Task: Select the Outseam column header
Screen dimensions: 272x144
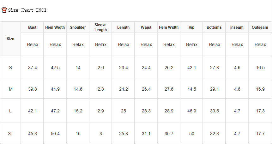Action: 260,27
